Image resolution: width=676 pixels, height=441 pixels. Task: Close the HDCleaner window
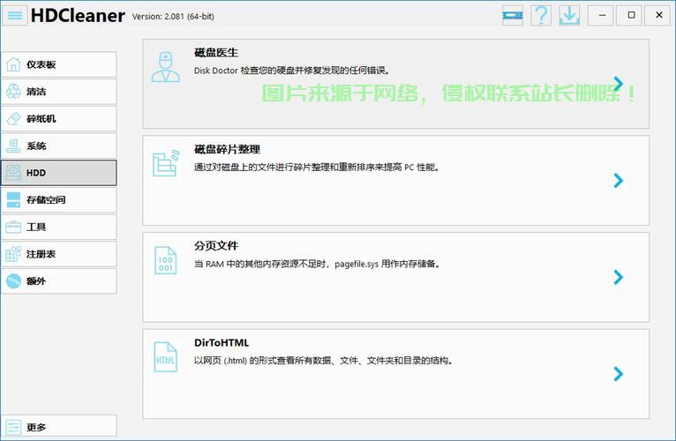point(659,16)
